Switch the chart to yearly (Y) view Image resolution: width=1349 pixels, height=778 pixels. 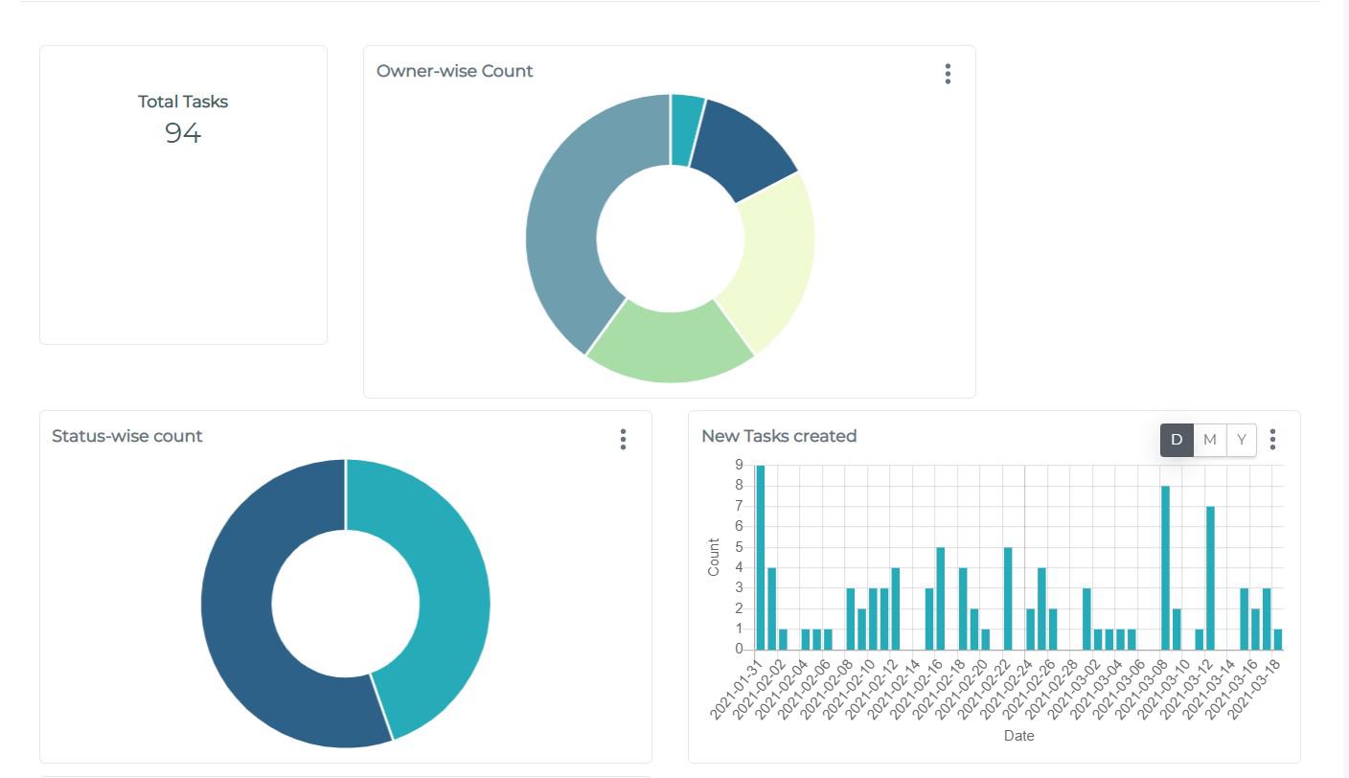(x=1242, y=440)
